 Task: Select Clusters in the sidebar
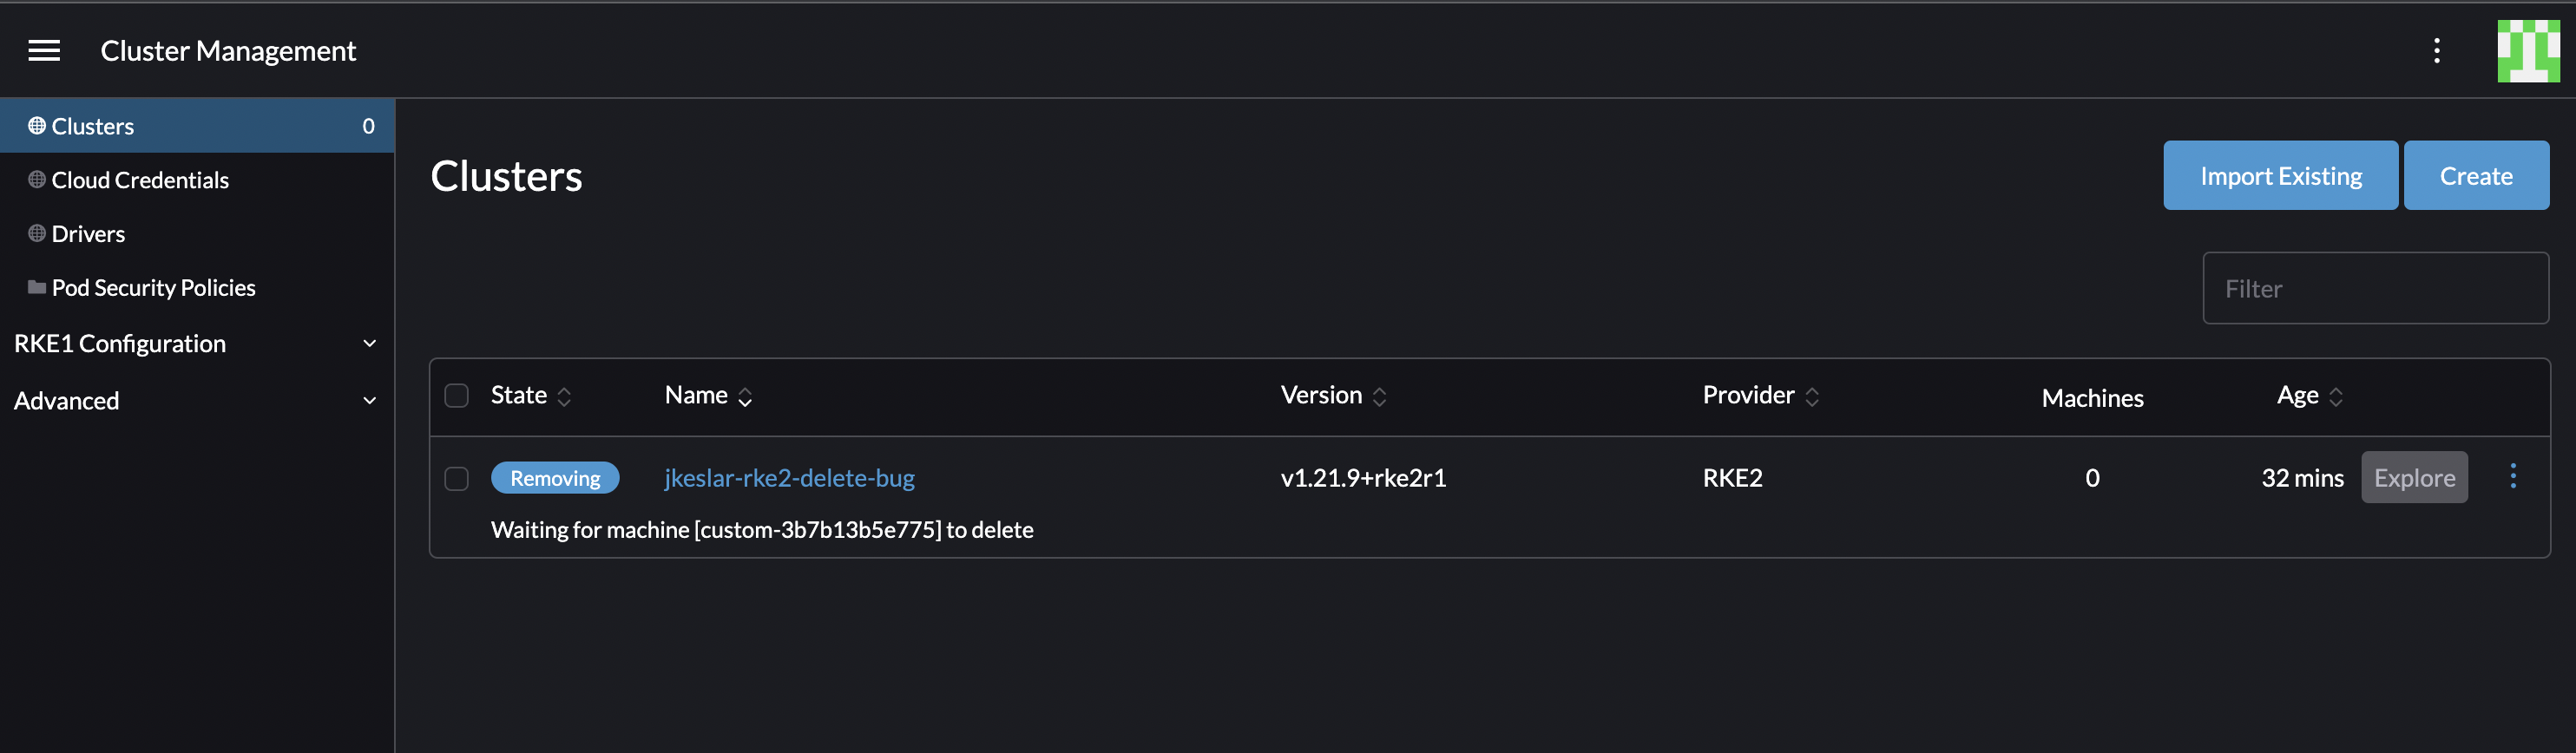93,125
